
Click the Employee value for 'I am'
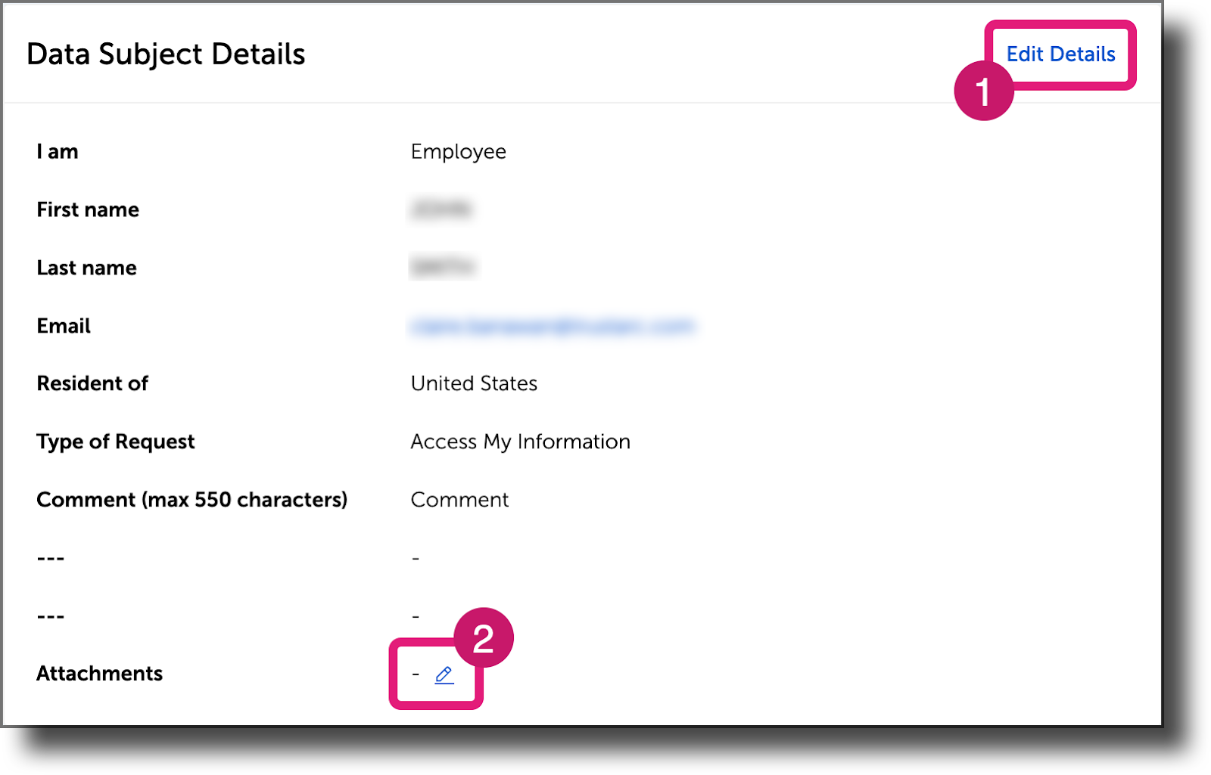pyautogui.click(x=458, y=151)
